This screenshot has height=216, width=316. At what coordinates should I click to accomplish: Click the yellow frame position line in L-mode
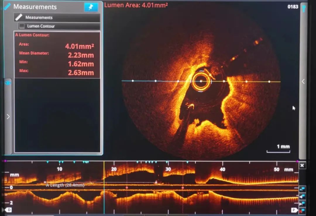[x=104, y=187]
